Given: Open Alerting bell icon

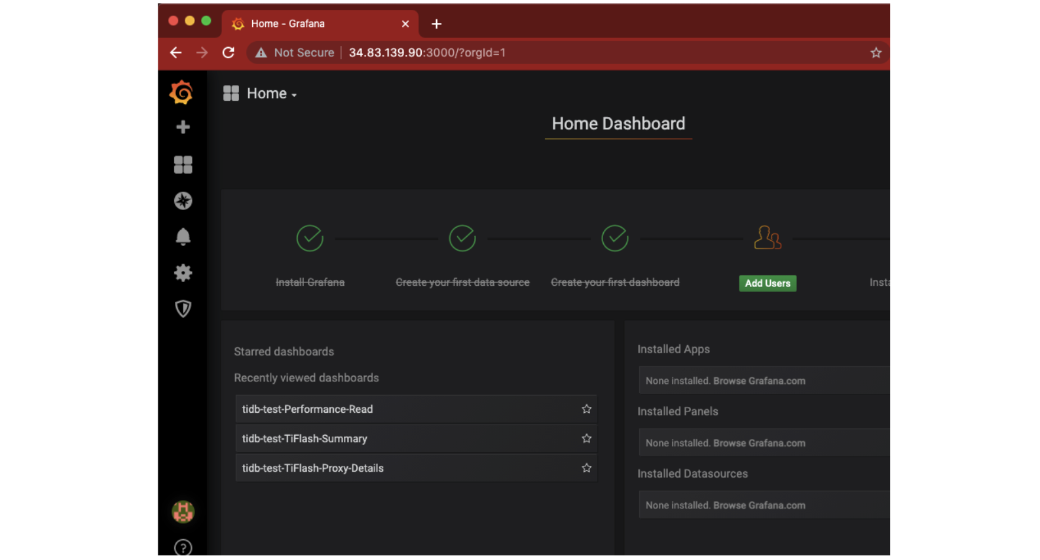Looking at the screenshot, I should pos(183,236).
